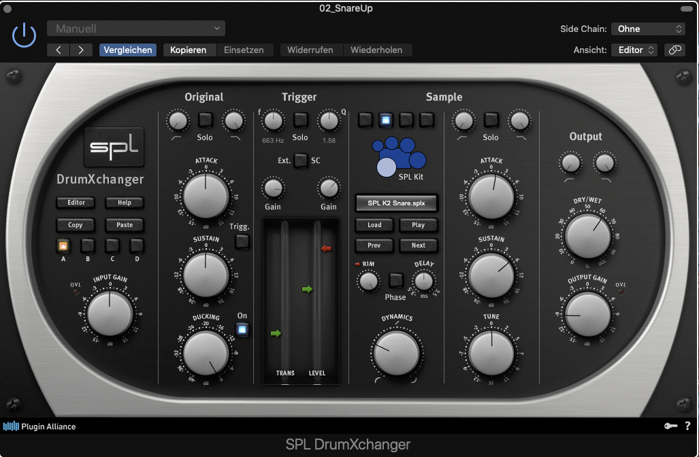Toggle the Ext. SC sidechain switch
This screenshot has height=457, width=699.
pos(301,160)
